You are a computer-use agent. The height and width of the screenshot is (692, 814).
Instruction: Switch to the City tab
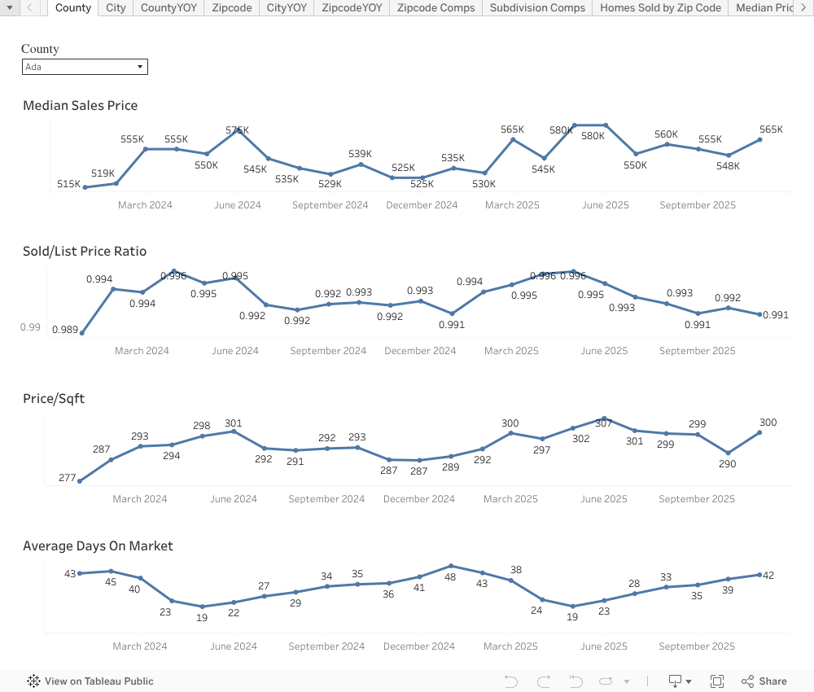pyautogui.click(x=116, y=8)
